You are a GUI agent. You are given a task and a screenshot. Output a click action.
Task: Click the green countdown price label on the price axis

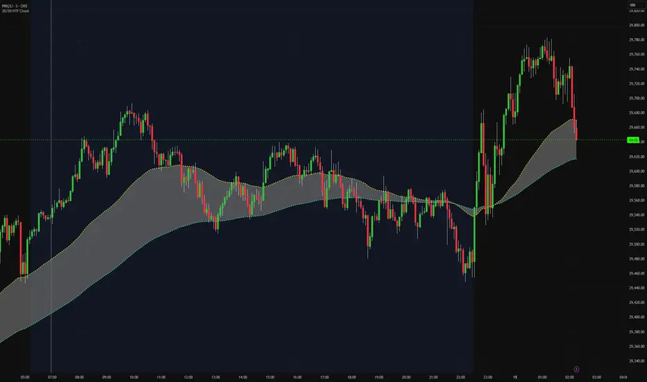[x=633, y=140]
